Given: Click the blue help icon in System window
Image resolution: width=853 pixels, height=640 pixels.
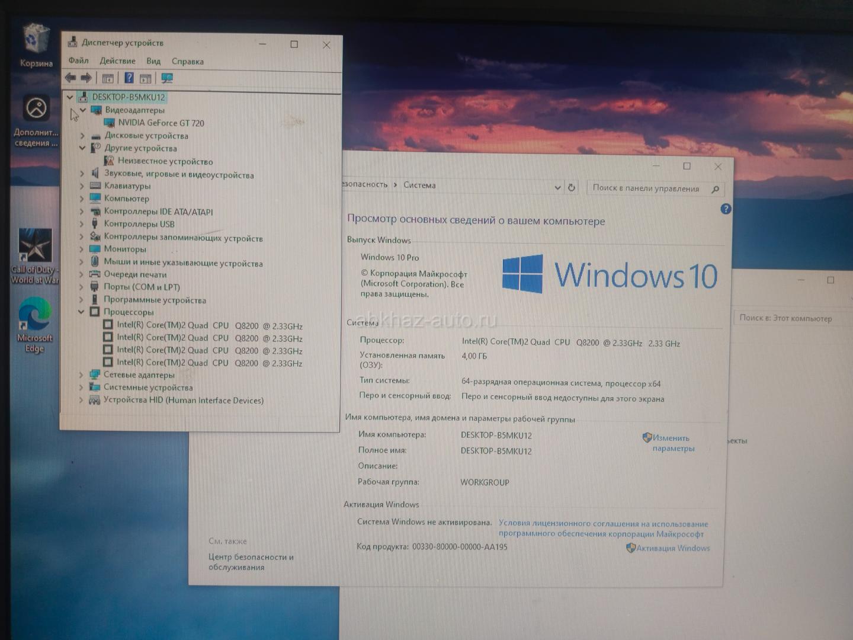Looking at the screenshot, I should (x=726, y=209).
